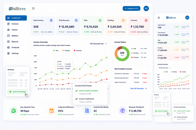Click Verma & Co. Advocates overdue row
196x130 pixels.
pyautogui.click(x=131, y=74)
